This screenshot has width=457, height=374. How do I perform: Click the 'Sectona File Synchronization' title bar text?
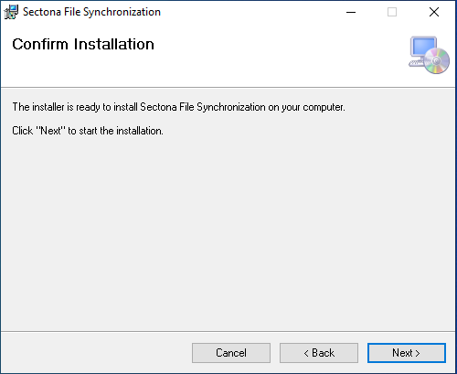[91, 12]
